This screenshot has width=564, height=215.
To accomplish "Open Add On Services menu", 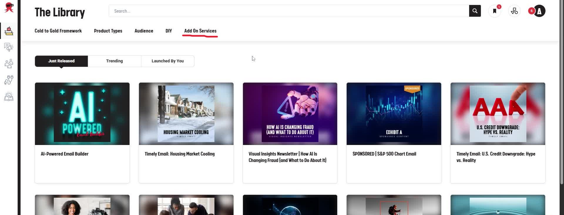I will pos(200,31).
